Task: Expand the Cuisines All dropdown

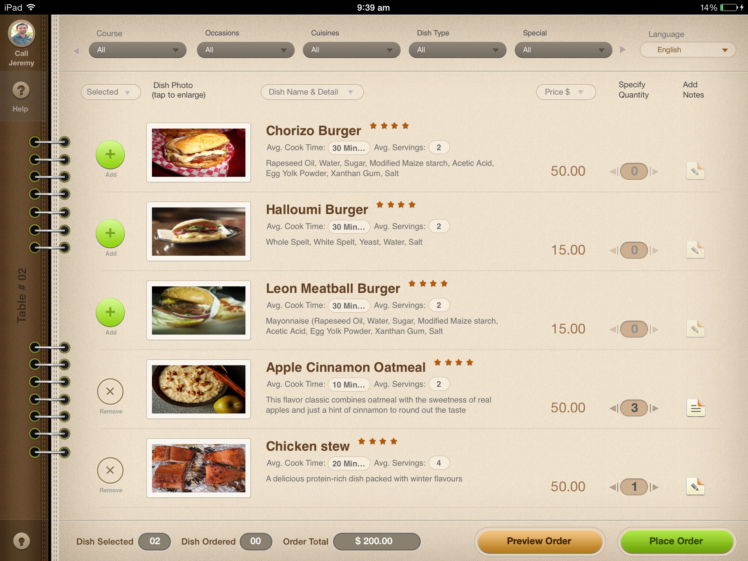Action: [351, 50]
